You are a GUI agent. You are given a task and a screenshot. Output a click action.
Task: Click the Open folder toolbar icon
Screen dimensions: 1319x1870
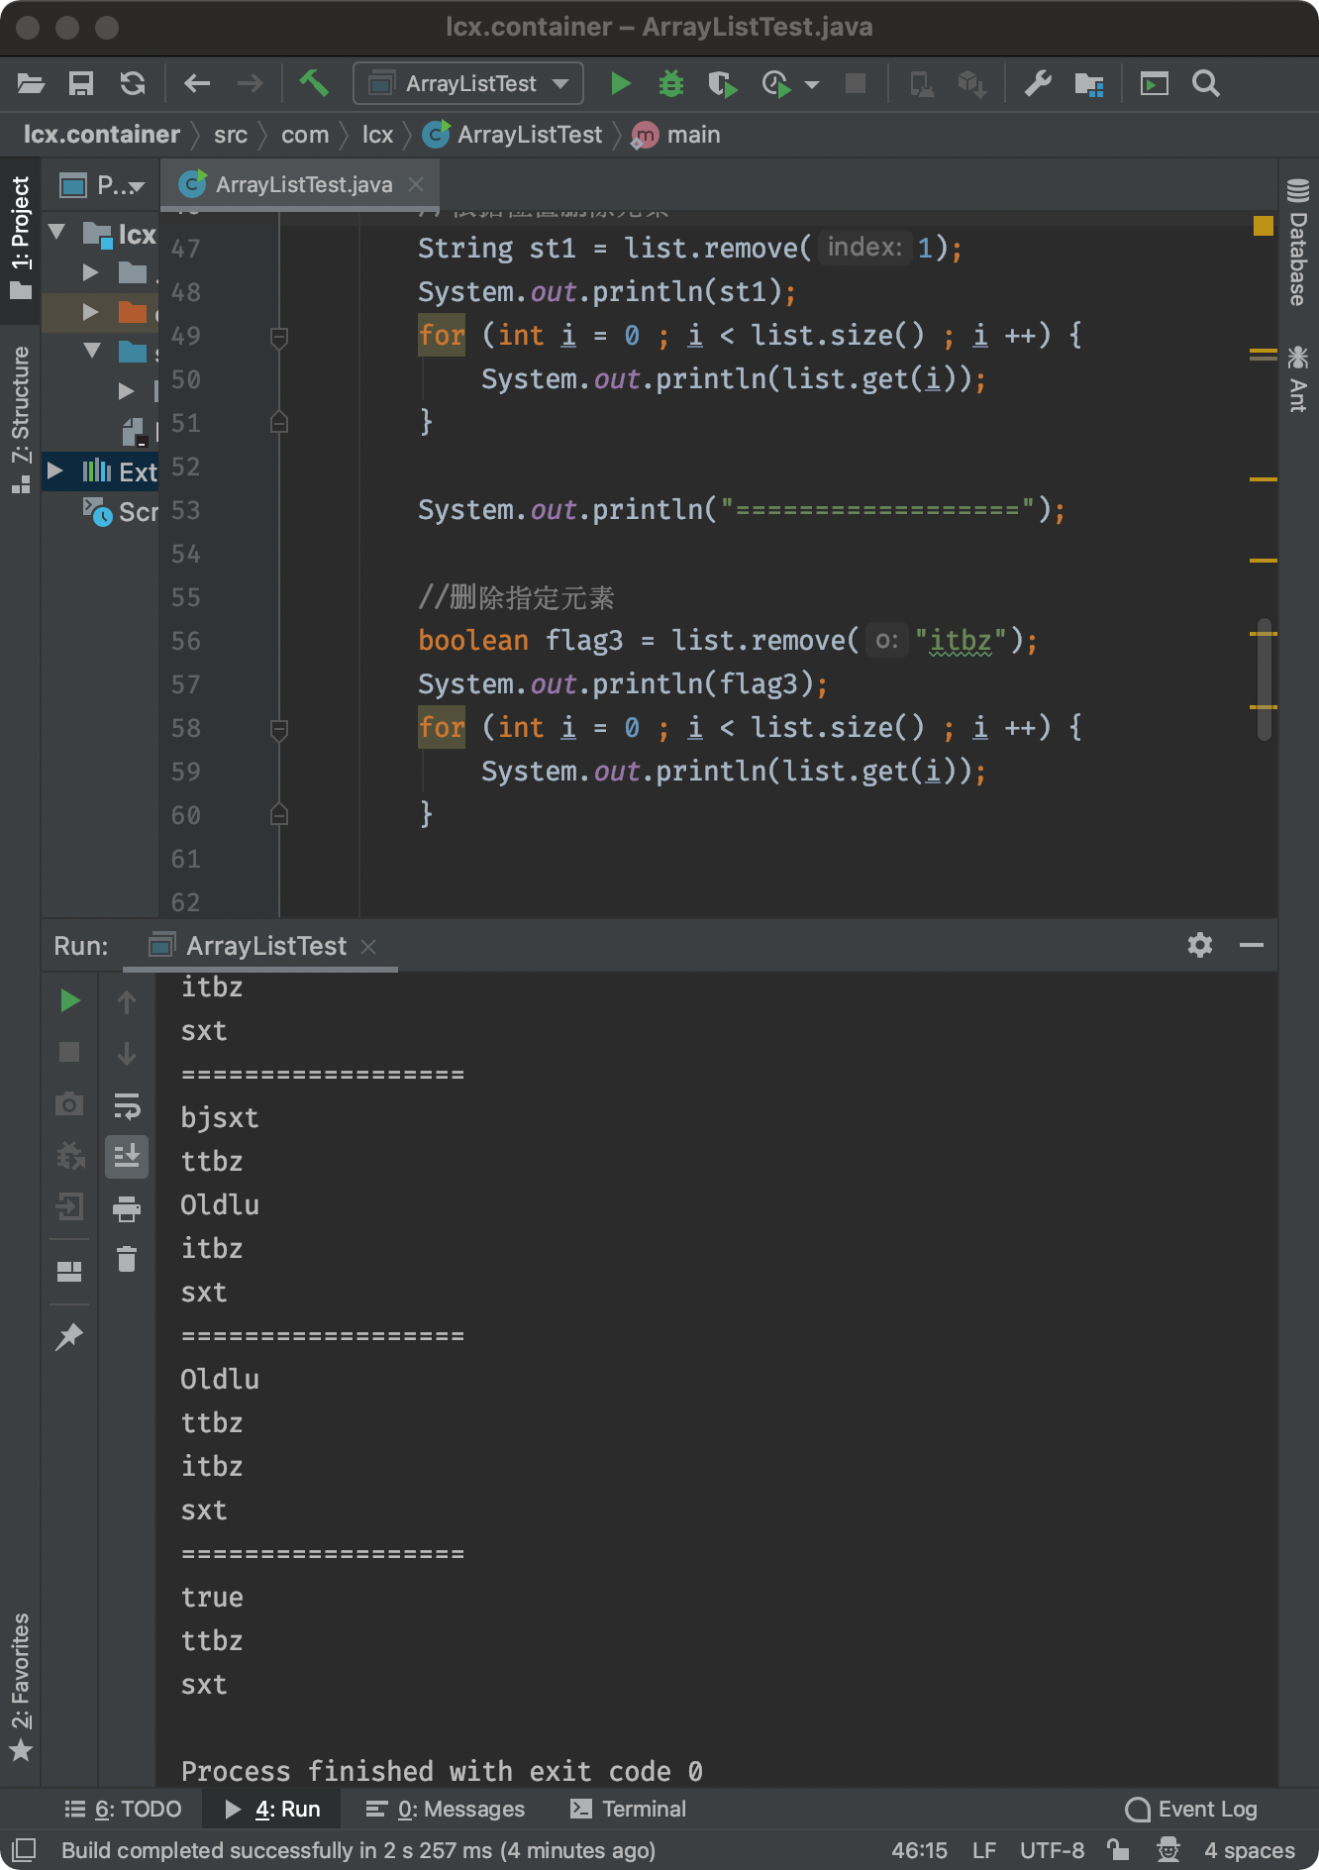[31, 84]
